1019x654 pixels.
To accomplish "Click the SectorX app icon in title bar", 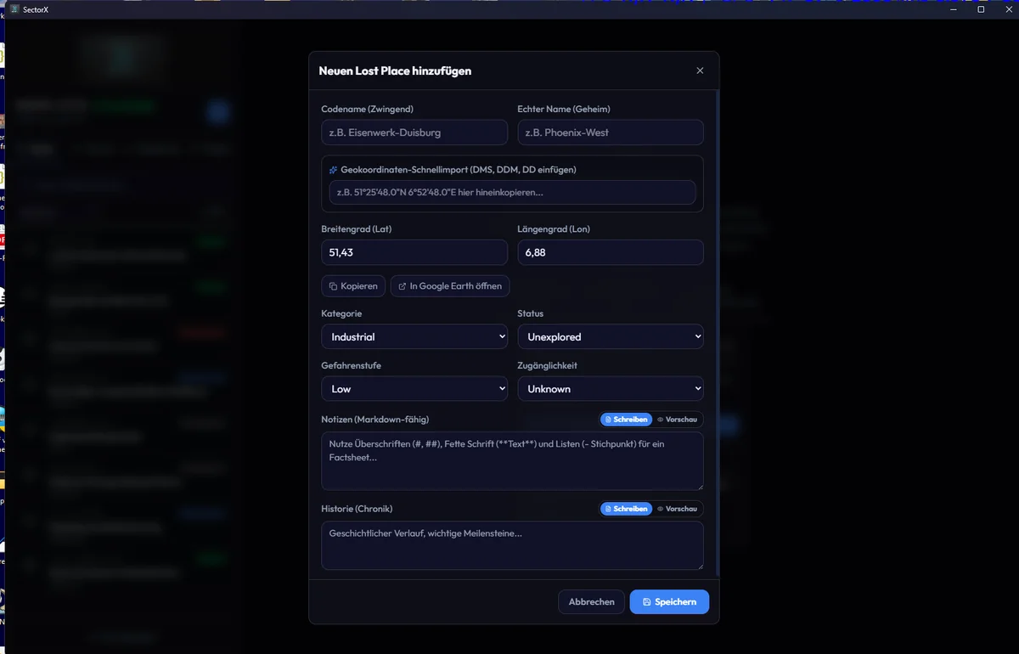I will pyautogui.click(x=14, y=9).
